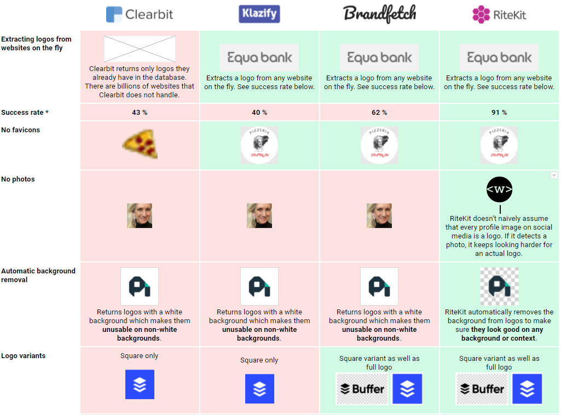The image size is (561, 415).
Task: Select the 91 % success rate cell
Action: tap(499, 112)
